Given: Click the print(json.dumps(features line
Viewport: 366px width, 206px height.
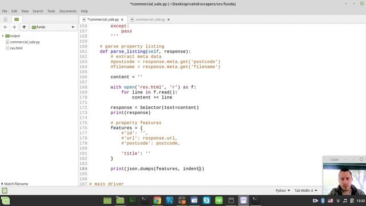Looking at the screenshot, I should pyautogui.click(x=157, y=169).
